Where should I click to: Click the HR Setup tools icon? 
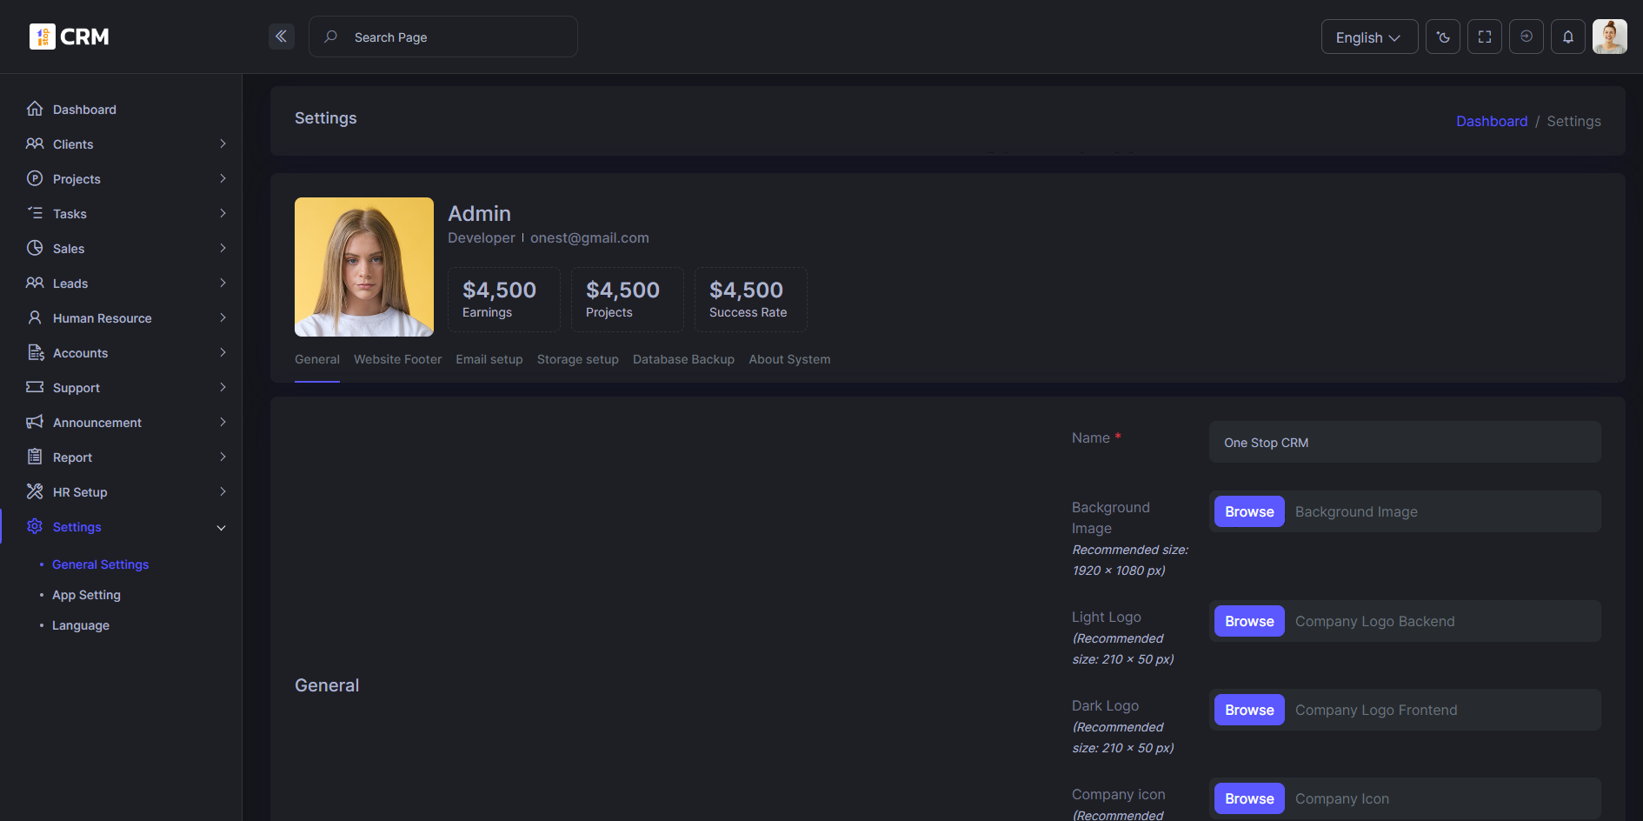pos(35,491)
